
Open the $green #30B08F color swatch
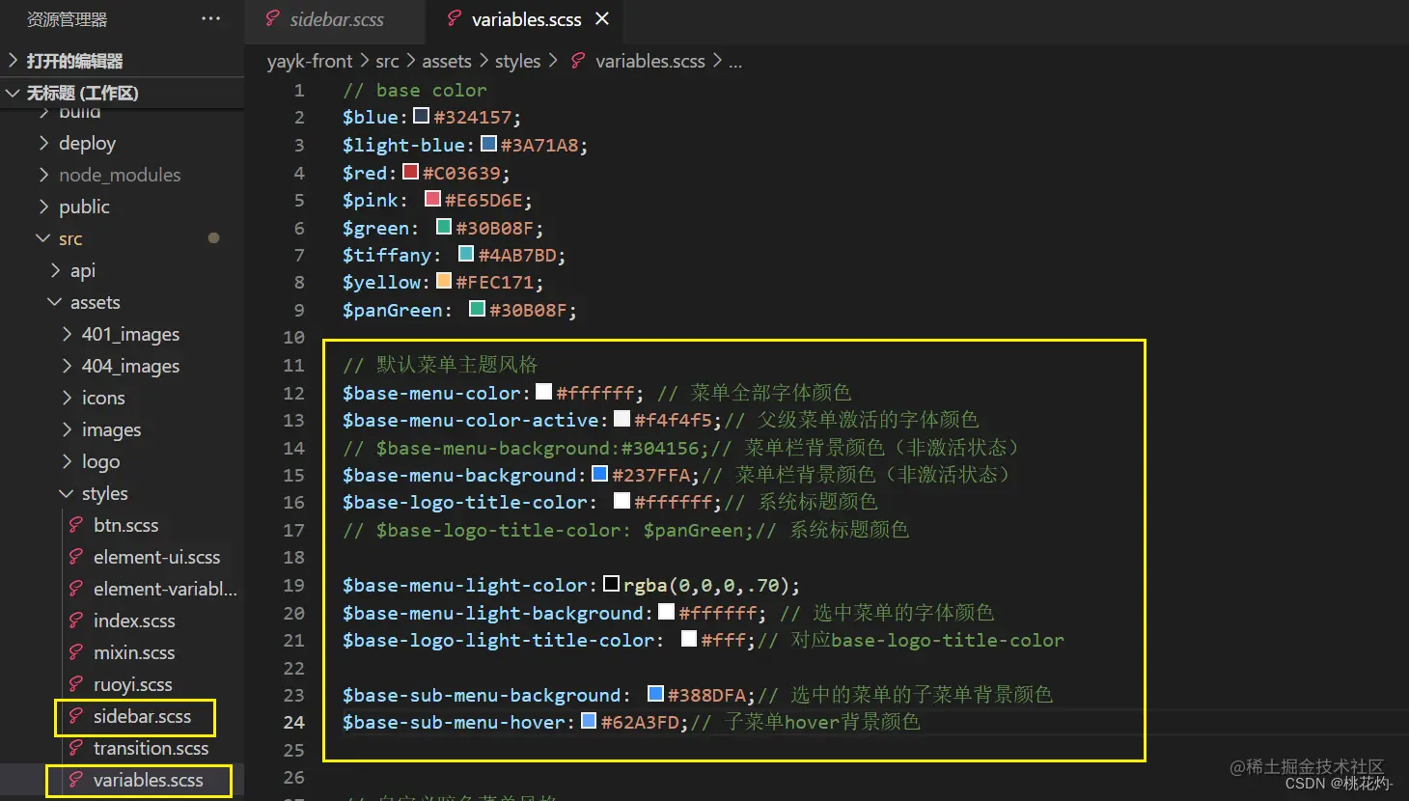point(444,227)
